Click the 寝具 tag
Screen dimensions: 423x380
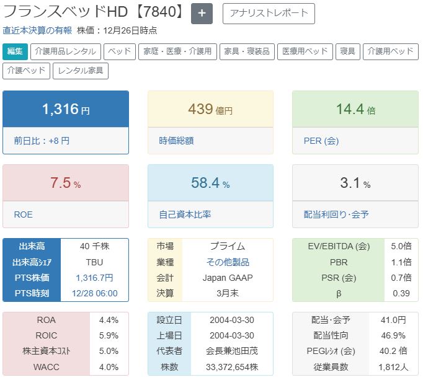(348, 51)
